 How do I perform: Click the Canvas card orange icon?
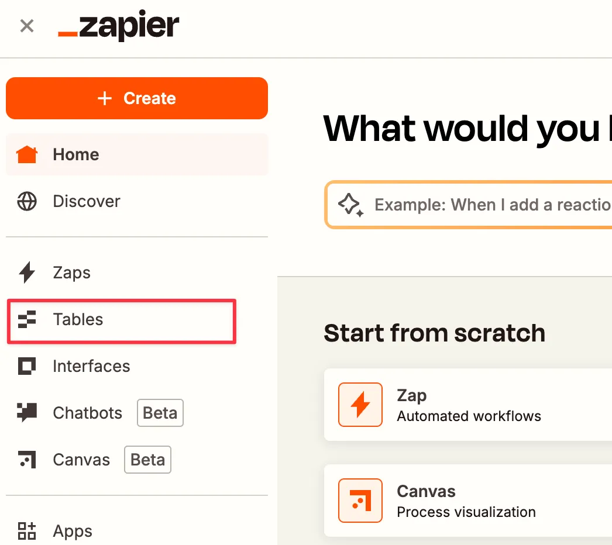pos(360,501)
